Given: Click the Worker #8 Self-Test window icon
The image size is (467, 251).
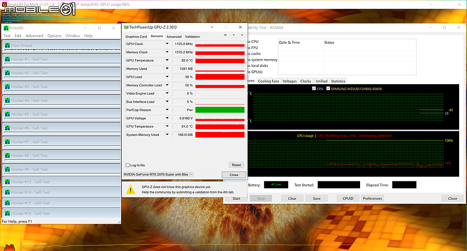Looking at the screenshot, I should pos(7,156).
